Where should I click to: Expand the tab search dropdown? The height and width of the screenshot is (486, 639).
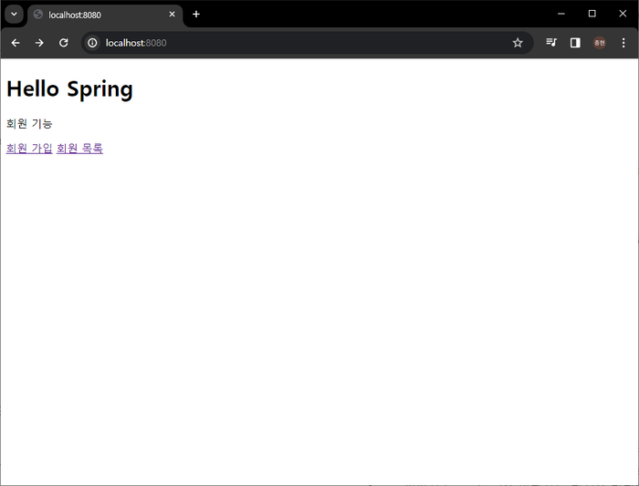[x=14, y=15]
